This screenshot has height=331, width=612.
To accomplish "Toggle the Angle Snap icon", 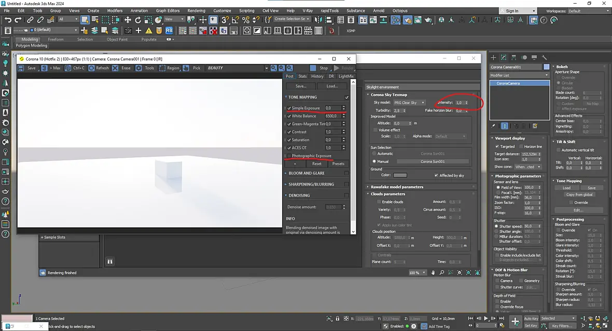I will (235, 20).
